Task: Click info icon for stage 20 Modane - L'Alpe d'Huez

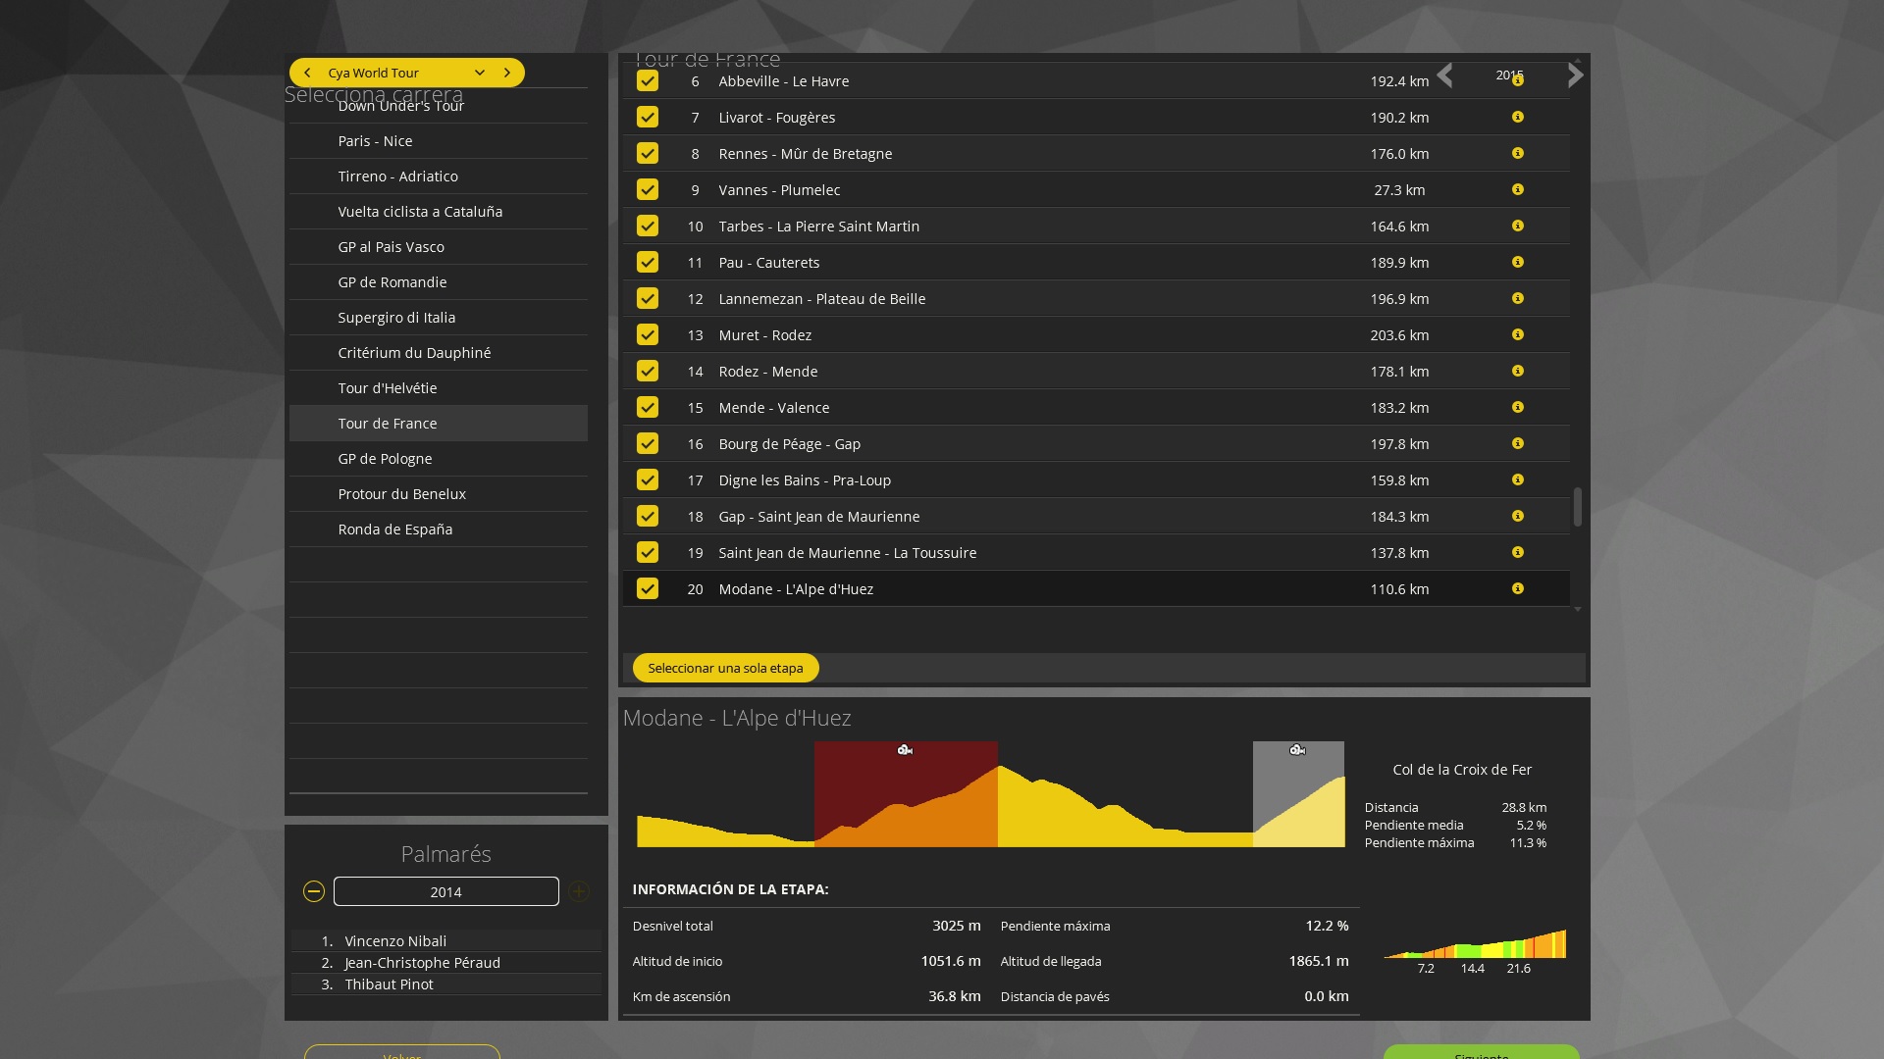Action: click(1517, 588)
